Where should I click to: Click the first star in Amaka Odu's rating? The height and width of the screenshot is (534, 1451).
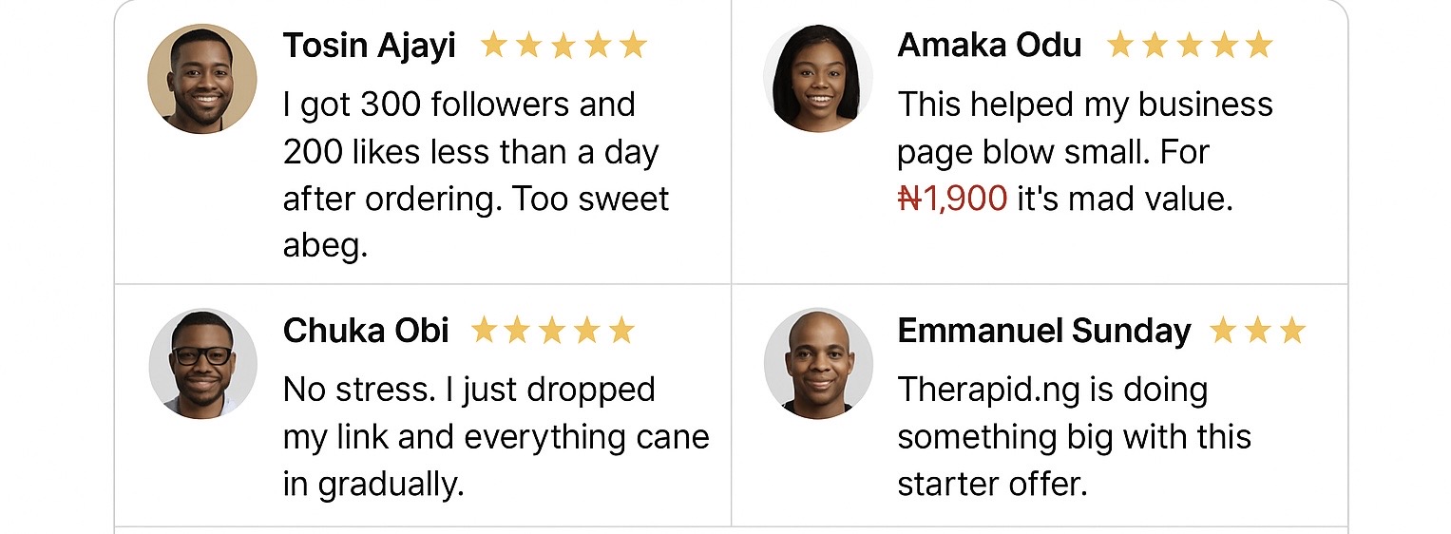coord(1120,45)
